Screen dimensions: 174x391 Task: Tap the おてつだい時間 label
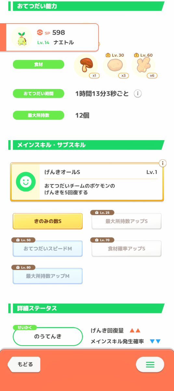38,94
